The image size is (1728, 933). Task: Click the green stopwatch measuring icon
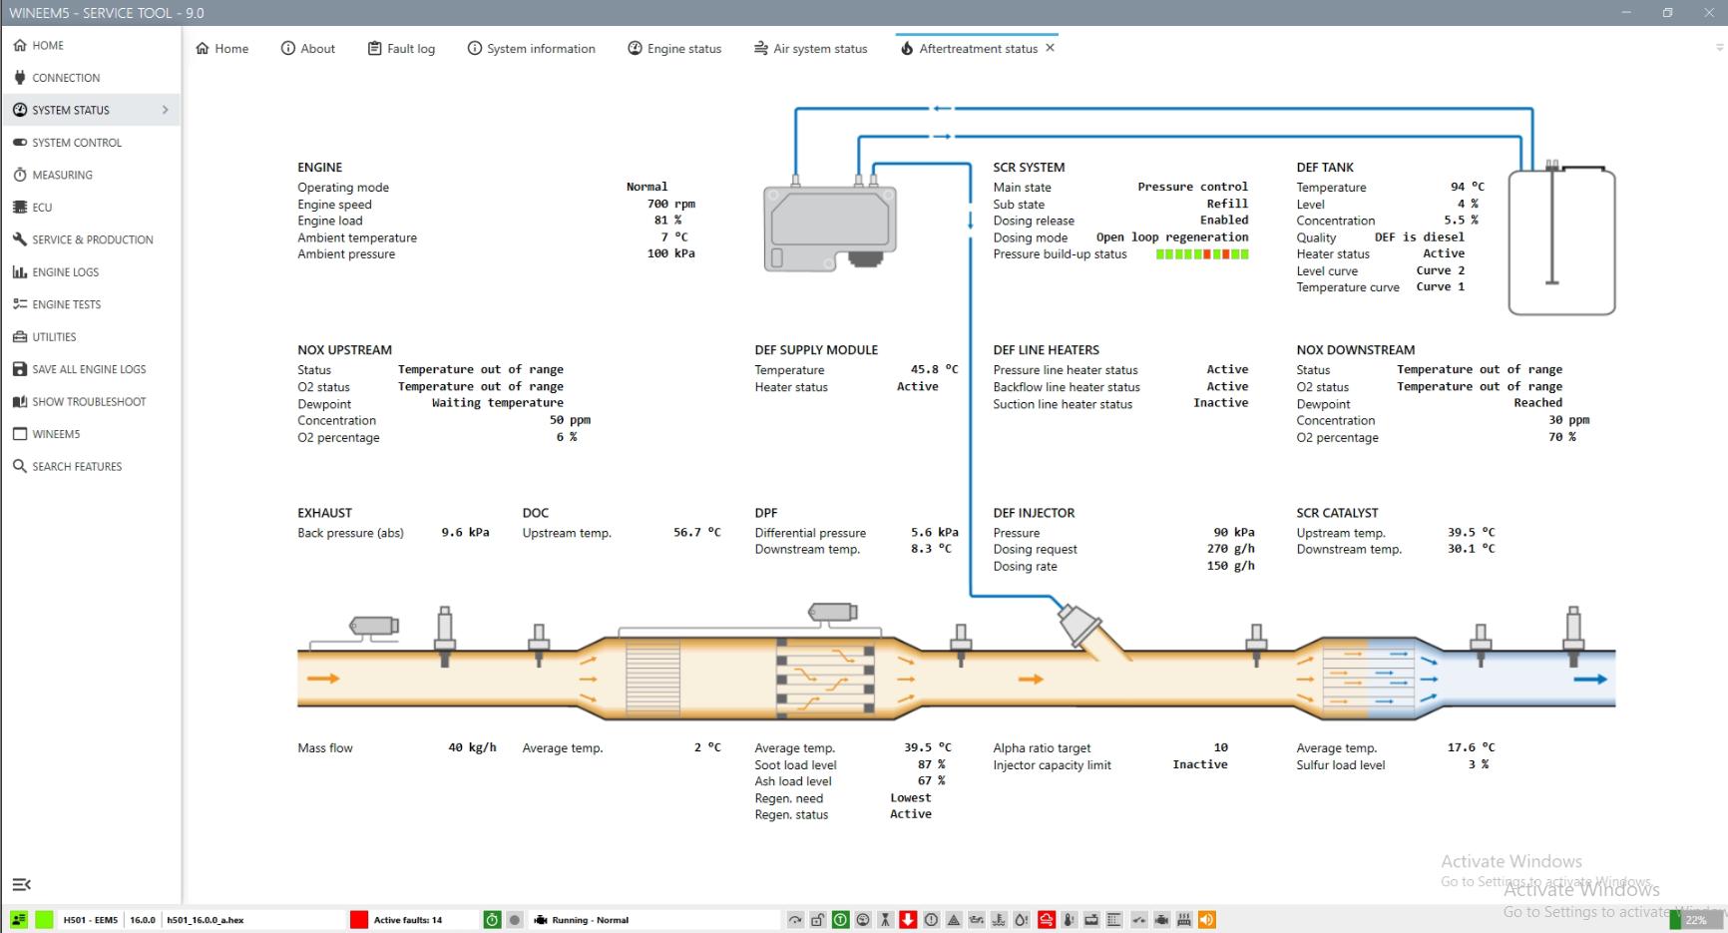point(492,920)
